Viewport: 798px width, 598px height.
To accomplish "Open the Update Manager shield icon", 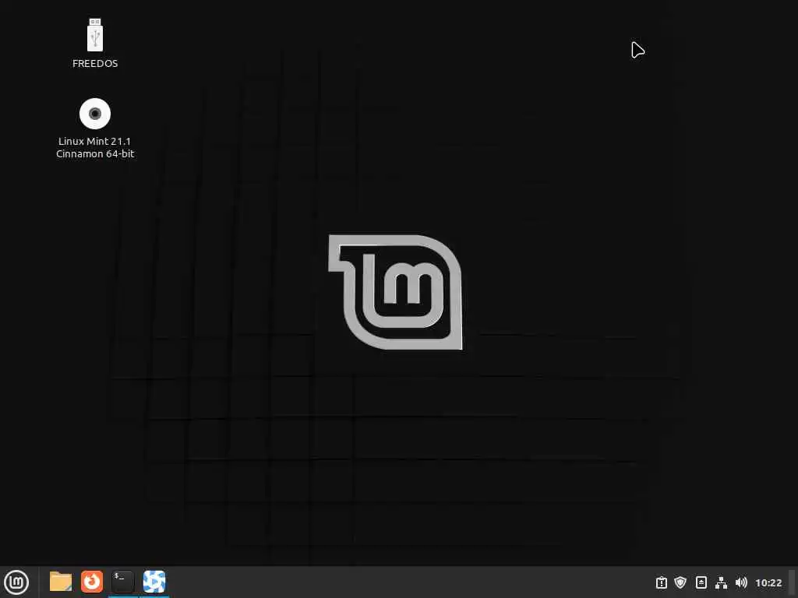I will click(680, 582).
